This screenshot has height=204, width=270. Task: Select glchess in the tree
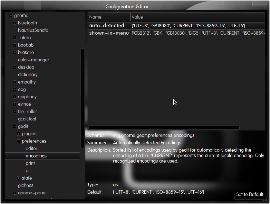point(26,185)
